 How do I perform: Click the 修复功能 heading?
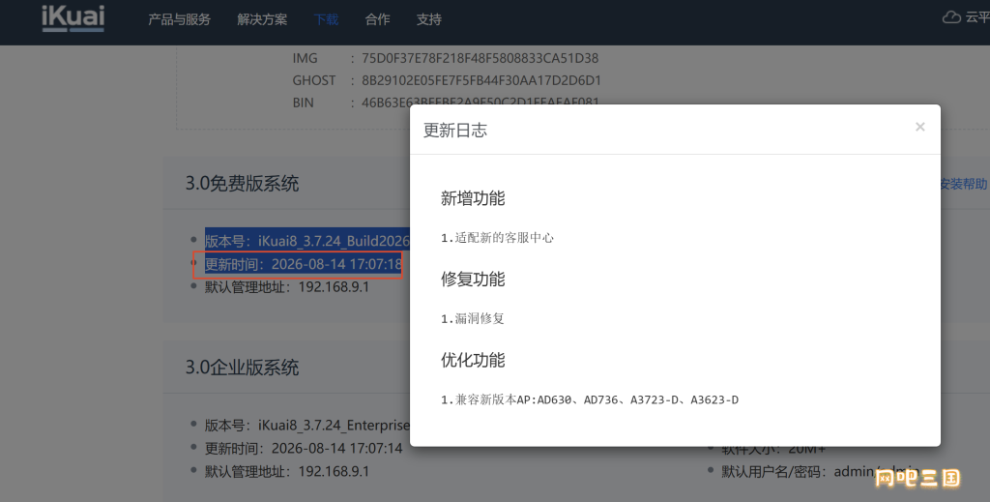(473, 280)
